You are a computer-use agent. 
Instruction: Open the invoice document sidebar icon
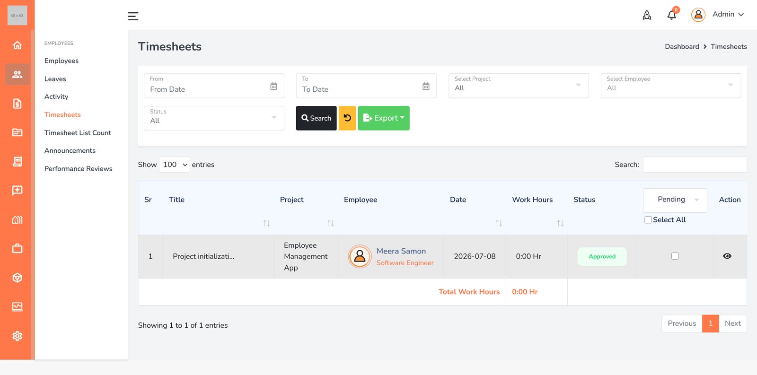coord(17,103)
